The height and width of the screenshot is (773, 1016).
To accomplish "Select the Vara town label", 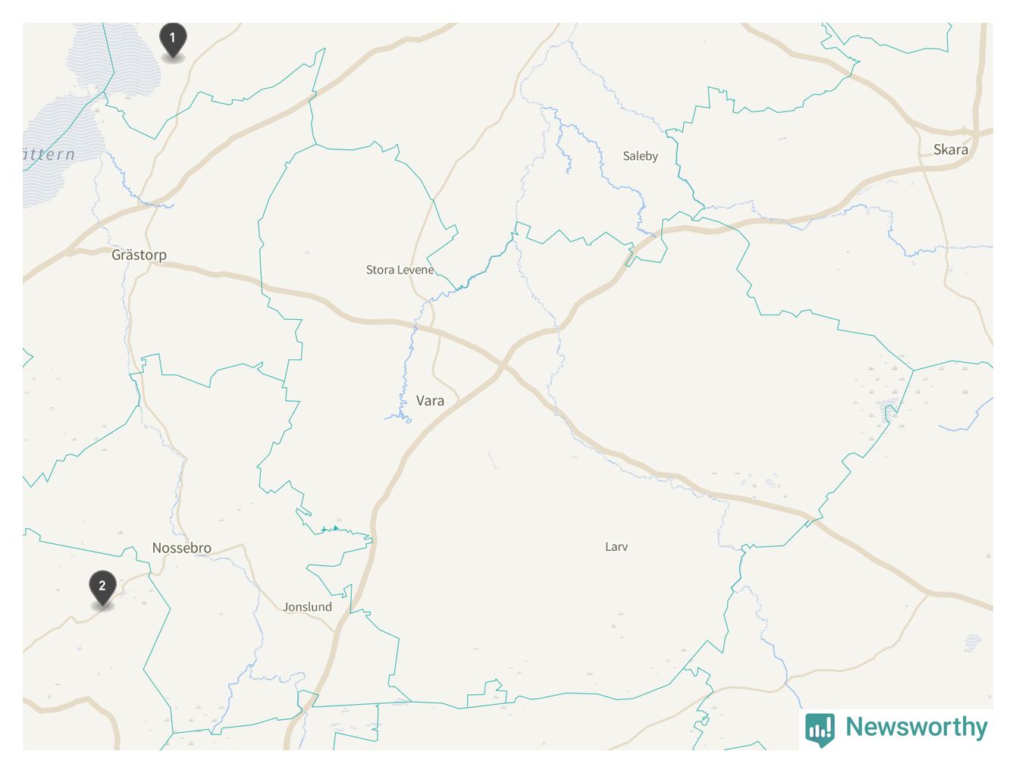I will [430, 401].
